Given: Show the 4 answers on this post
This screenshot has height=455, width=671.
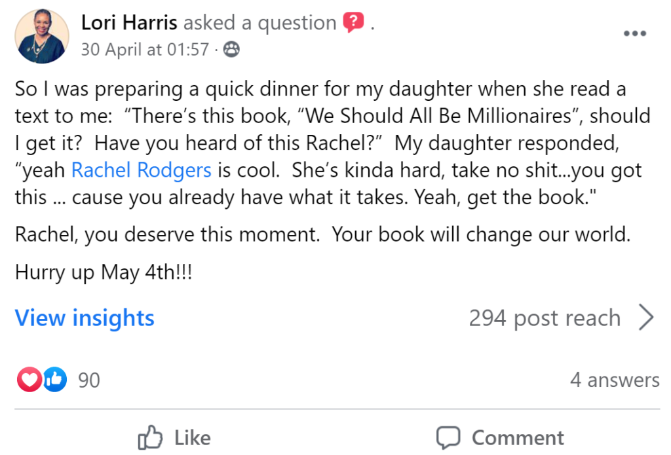Looking at the screenshot, I should click(x=614, y=380).
